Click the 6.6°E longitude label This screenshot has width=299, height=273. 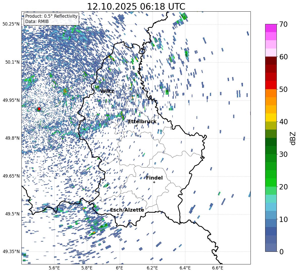pyautogui.click(x=218, y=268)
